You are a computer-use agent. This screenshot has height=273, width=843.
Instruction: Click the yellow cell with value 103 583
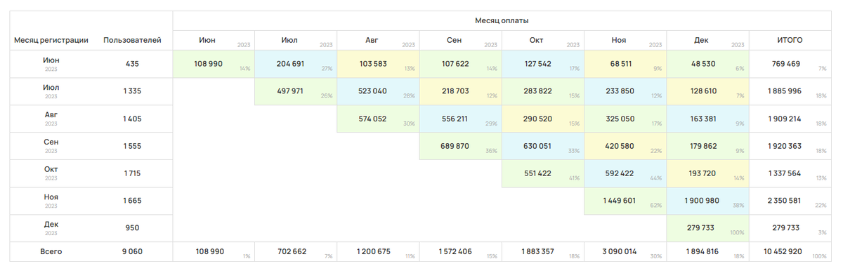(378, 64)
